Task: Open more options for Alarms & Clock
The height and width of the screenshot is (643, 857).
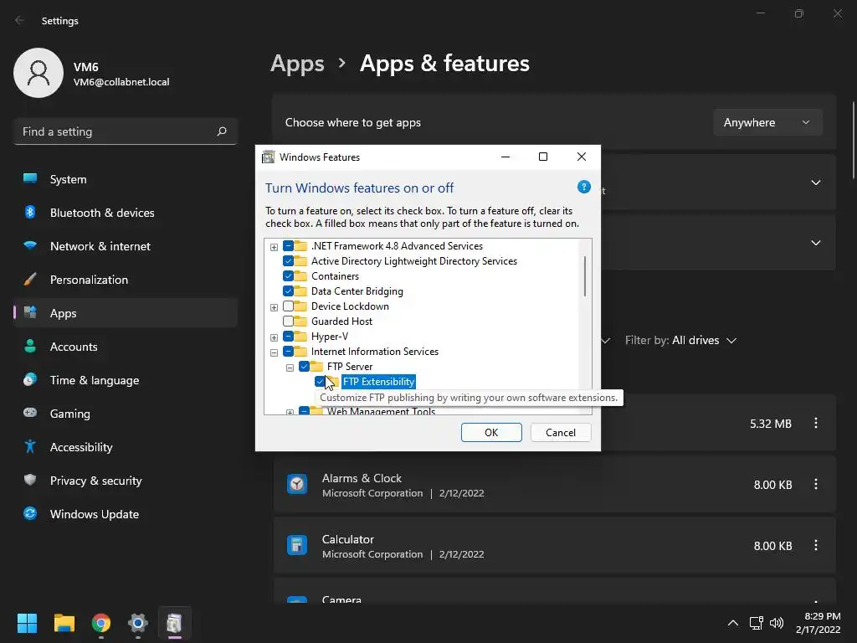Action: coord(815,484)
